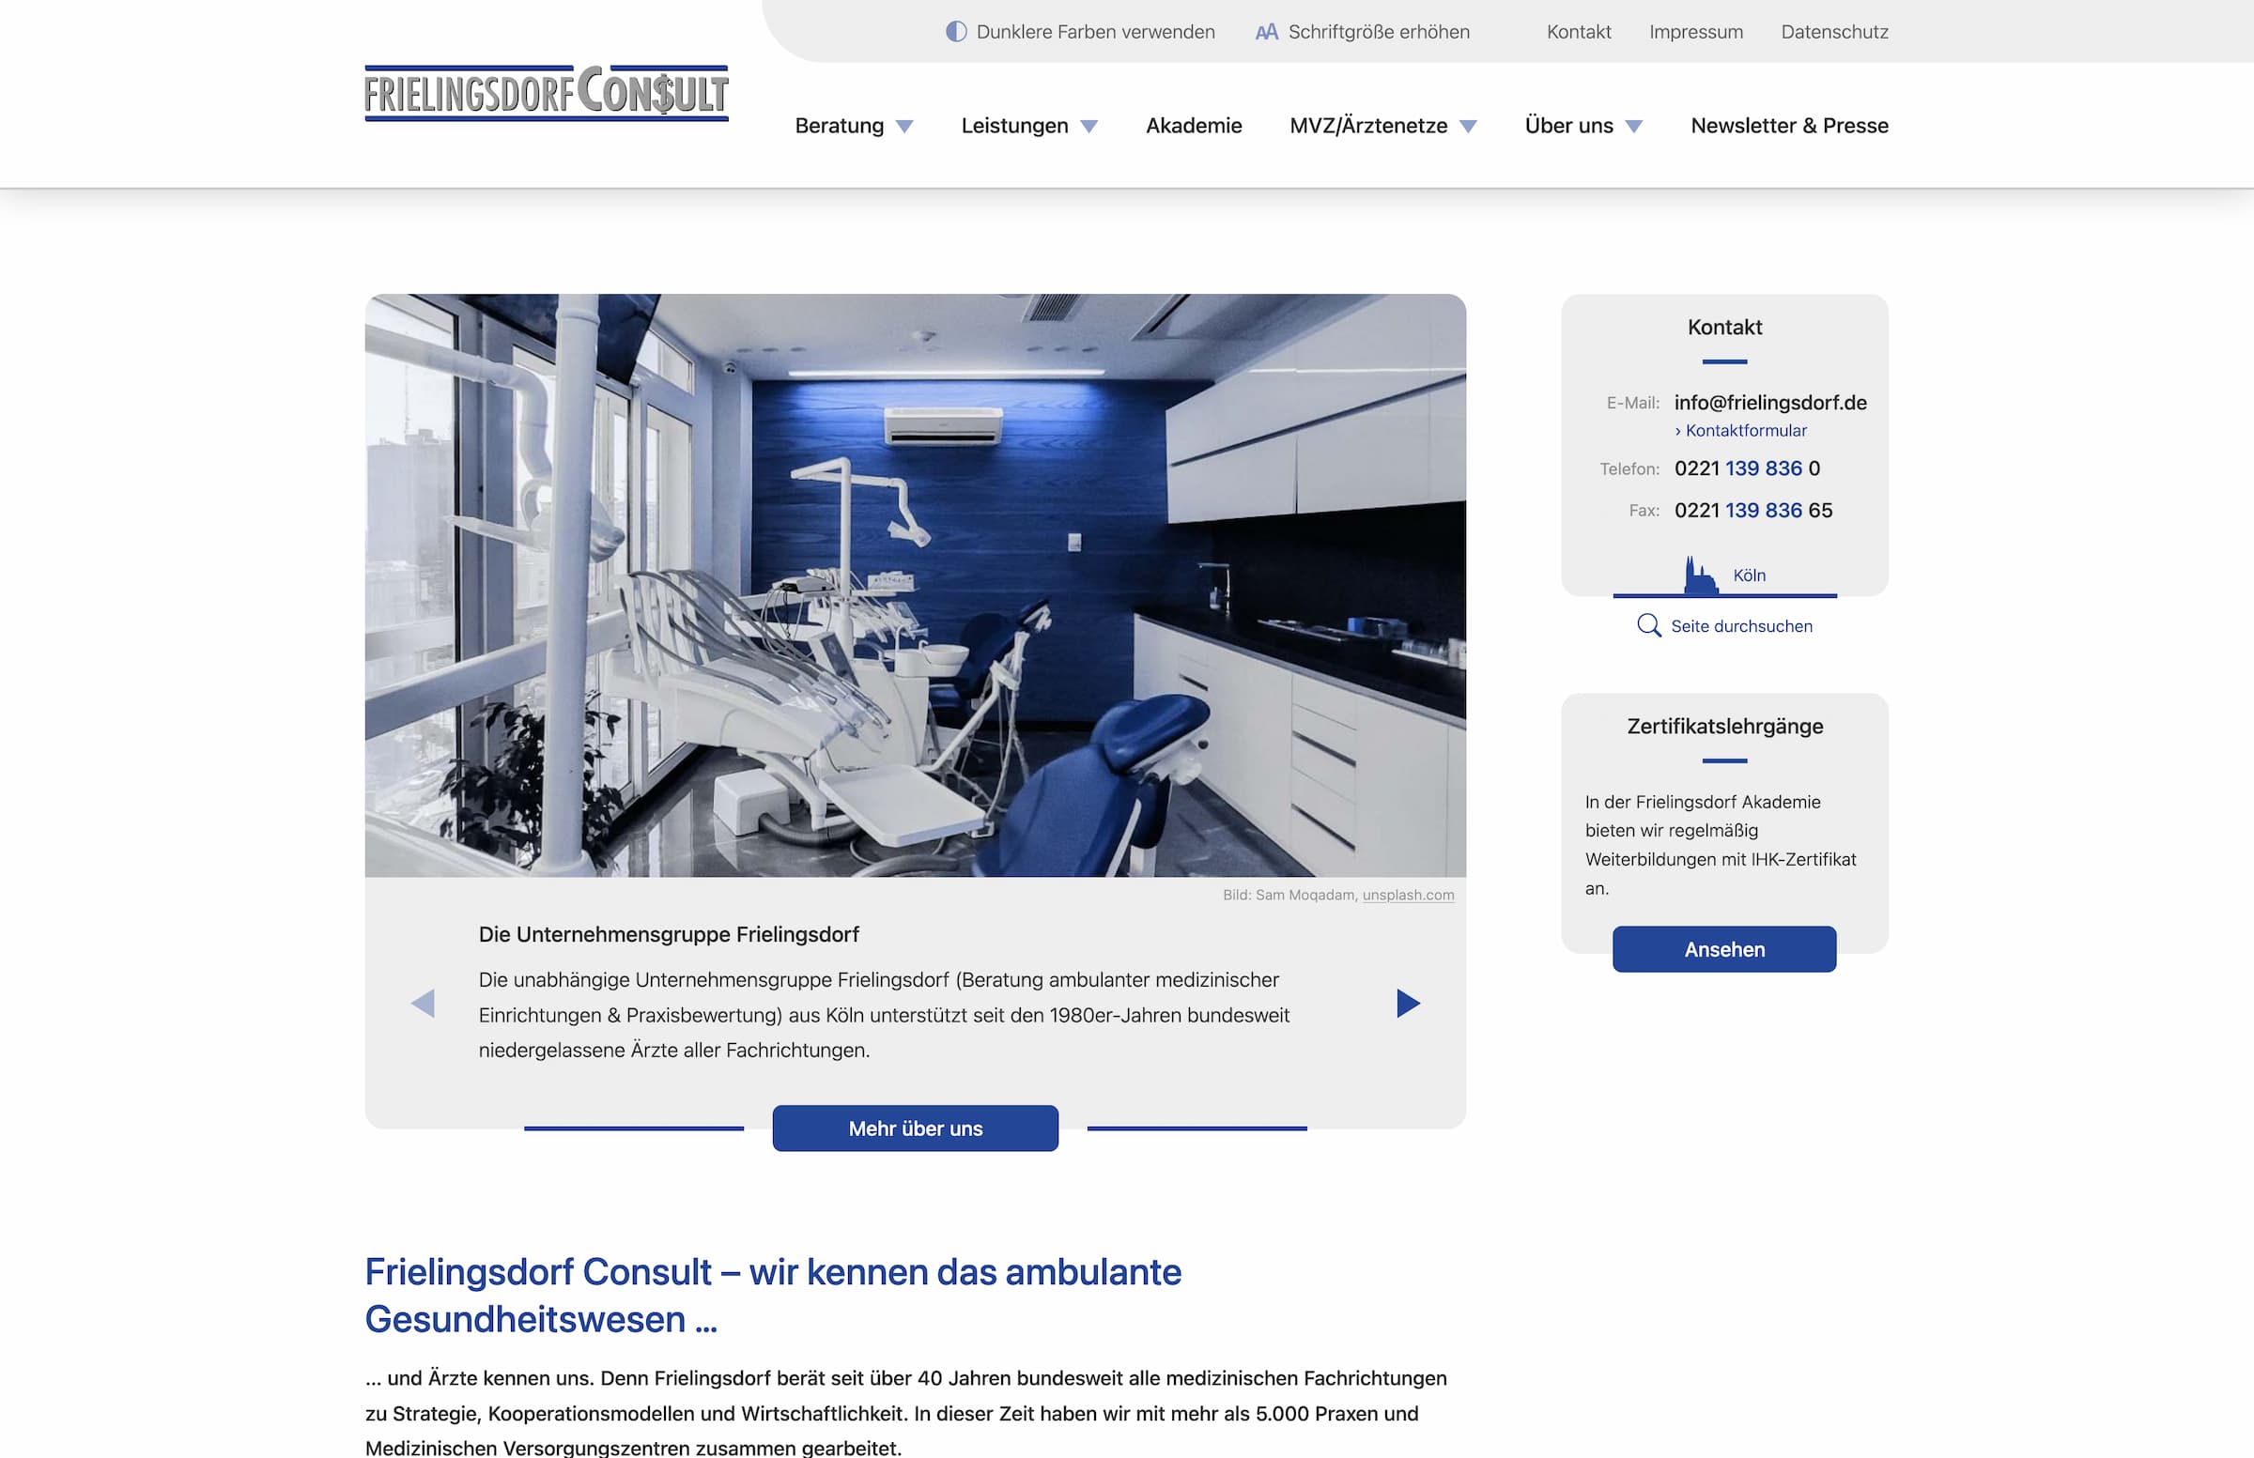Click the info@frielingsdorf.de email address
This screenshot has height=1458, width=2254.
point(1770,403)
